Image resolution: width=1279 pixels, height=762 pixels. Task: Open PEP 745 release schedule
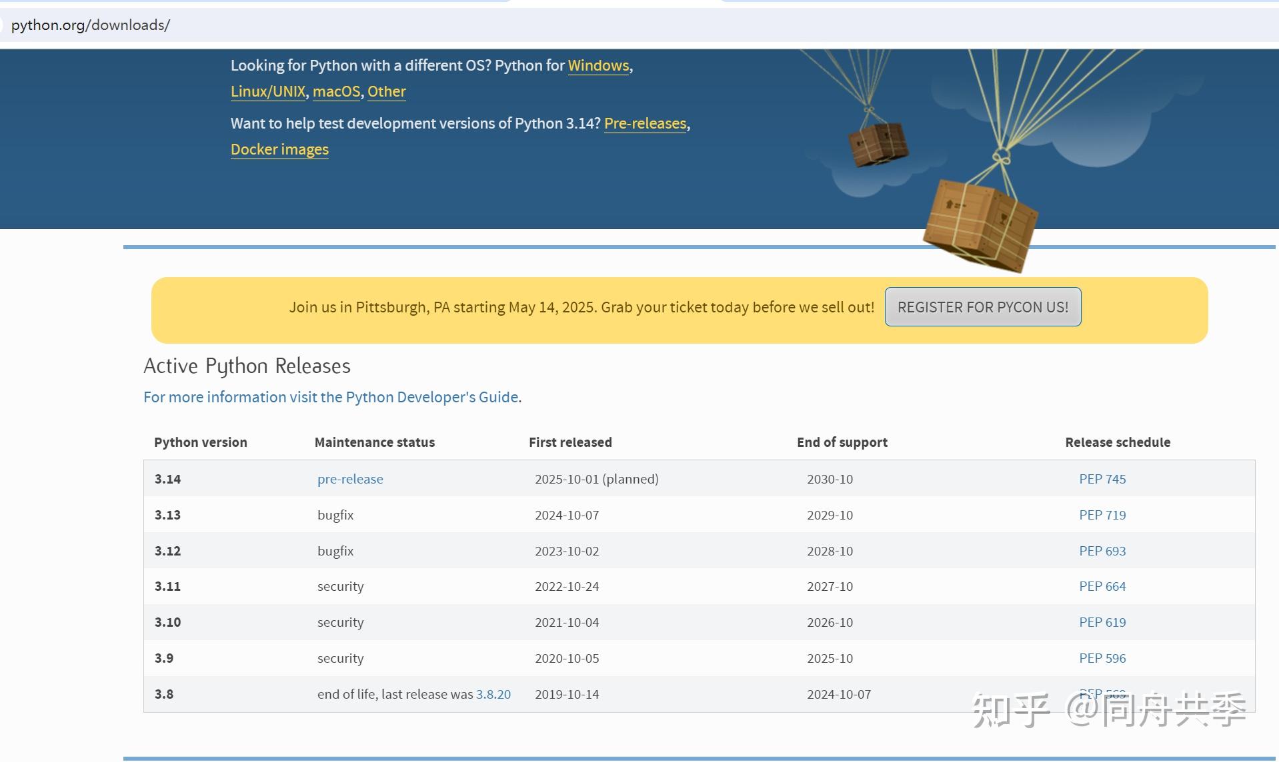tap(1102, 479)
